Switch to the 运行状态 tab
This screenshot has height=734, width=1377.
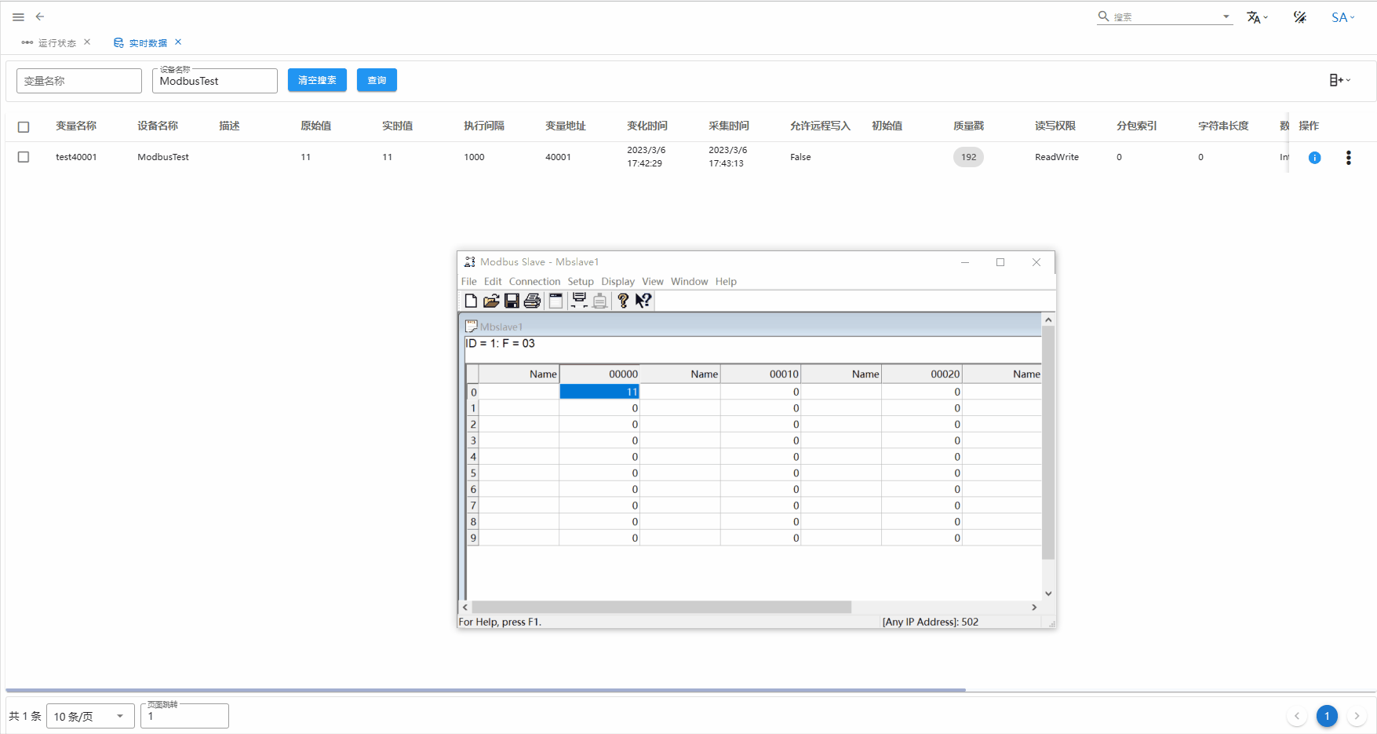coord(56,43)
